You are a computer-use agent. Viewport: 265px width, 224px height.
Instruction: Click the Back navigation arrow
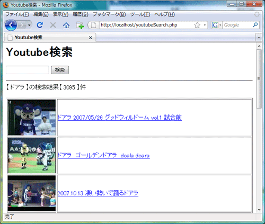click(x=11, y=25)
